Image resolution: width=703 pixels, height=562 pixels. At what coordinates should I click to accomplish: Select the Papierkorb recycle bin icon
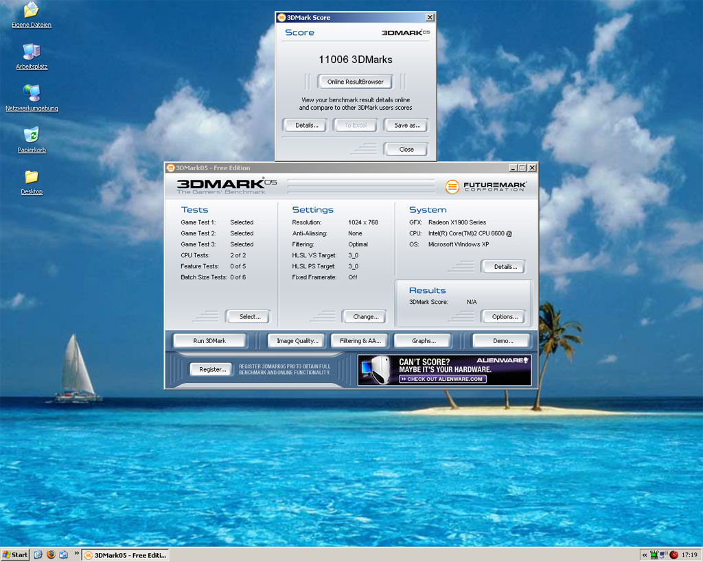pos(32,140)
